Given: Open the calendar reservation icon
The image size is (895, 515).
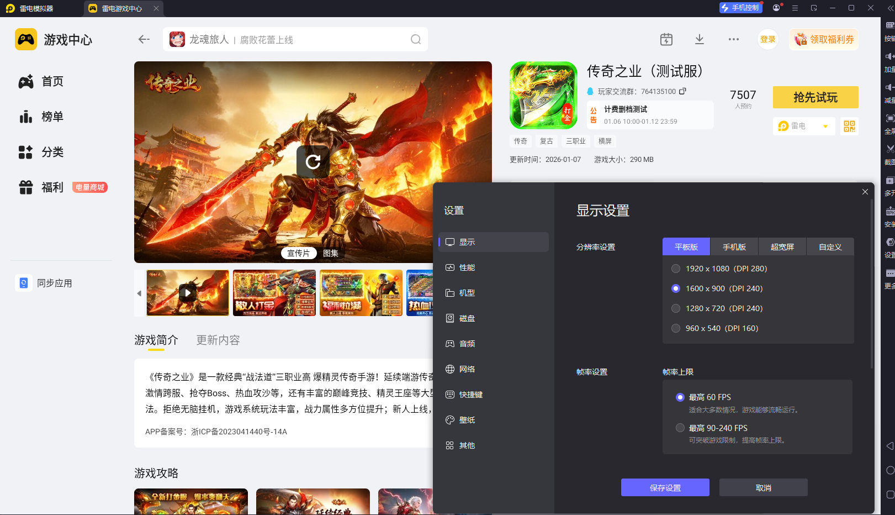Looking at the screenshot, I should [666, 39].
